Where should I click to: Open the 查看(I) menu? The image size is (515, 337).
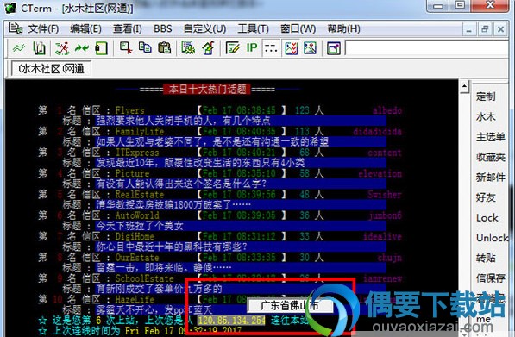[x=128, y=29]
